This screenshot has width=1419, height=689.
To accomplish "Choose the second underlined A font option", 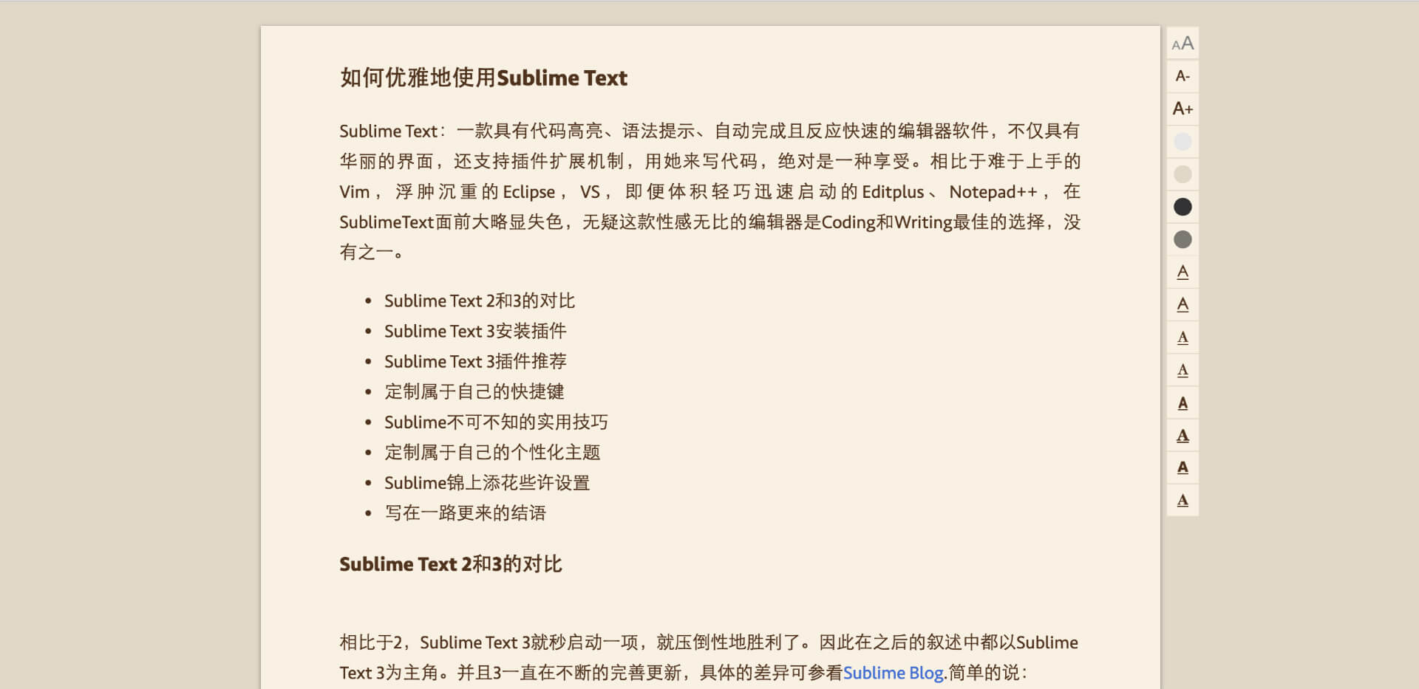I will click(x=1182, y=305).
